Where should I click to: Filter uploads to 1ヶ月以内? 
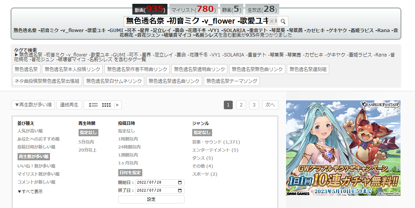pos(128,163)
